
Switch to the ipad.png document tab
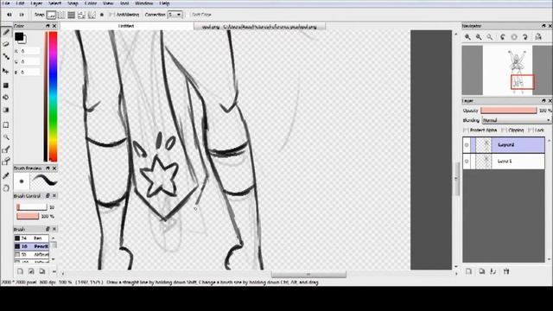point(259,27)
